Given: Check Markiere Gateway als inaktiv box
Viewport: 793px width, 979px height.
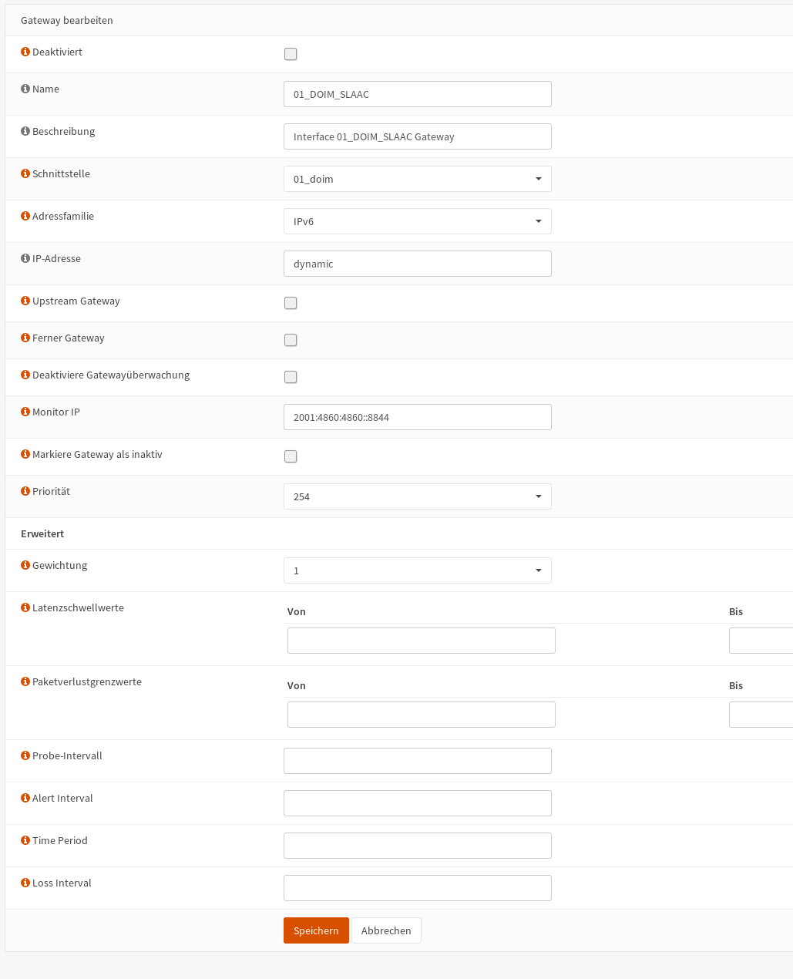Looking at the screenshot, I should pyautogui.click(x=291, y=456).
